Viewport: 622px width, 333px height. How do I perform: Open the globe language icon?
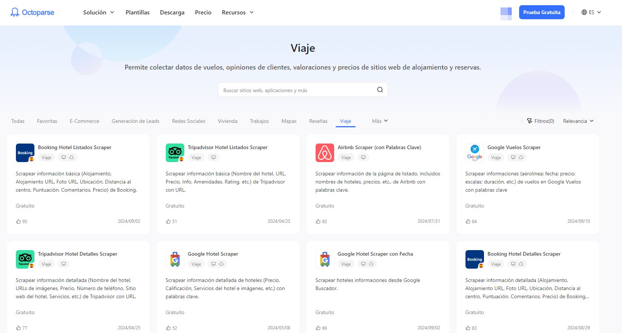tap(584, 12)
